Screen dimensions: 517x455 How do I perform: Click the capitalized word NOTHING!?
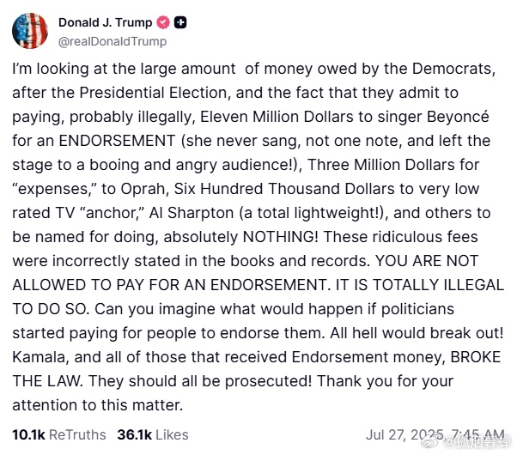click(281, 237)
